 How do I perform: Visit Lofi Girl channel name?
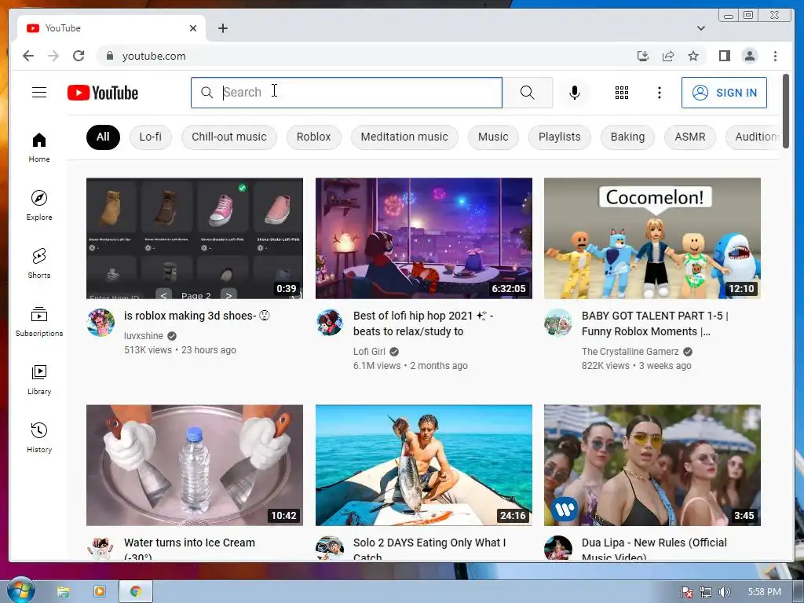click(369, 352)
